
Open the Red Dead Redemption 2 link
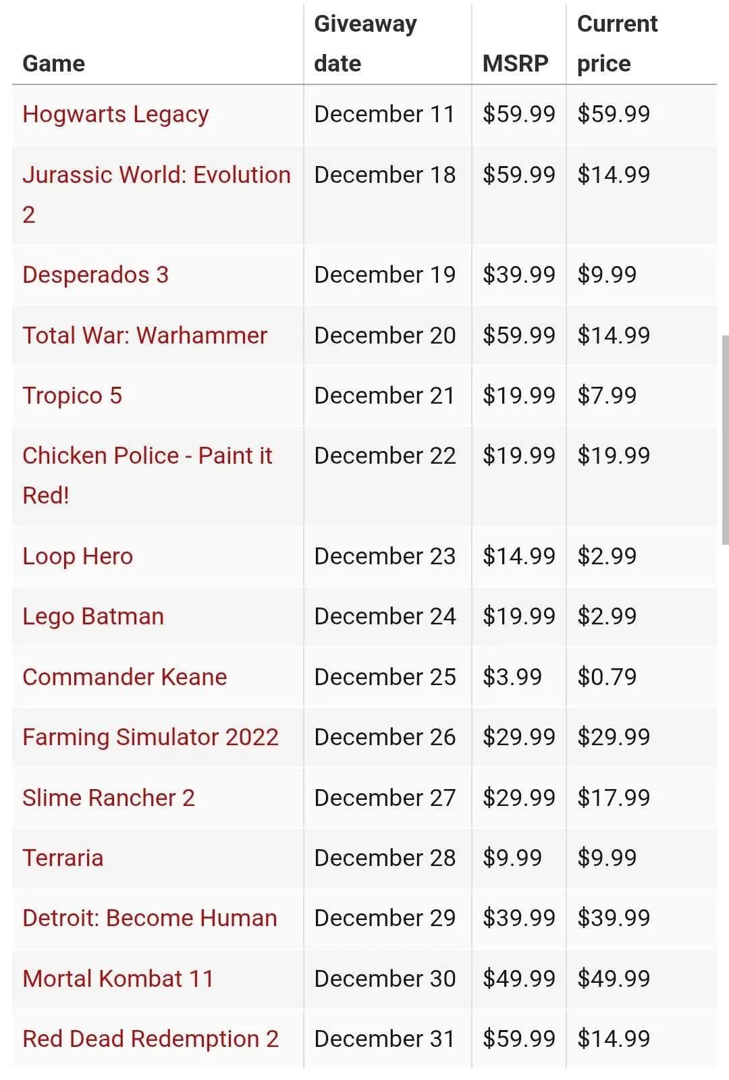150,1039
